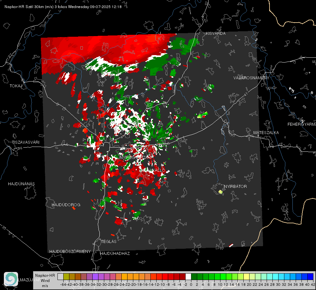Click the route 35 road number
Screen dimensions: 316x290
(x=4, y=228)
